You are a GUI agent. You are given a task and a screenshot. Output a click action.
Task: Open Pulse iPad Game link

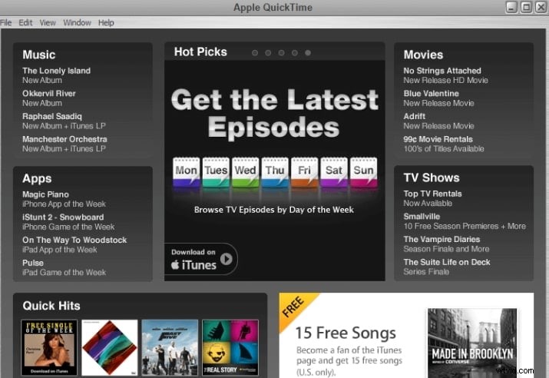64,267
